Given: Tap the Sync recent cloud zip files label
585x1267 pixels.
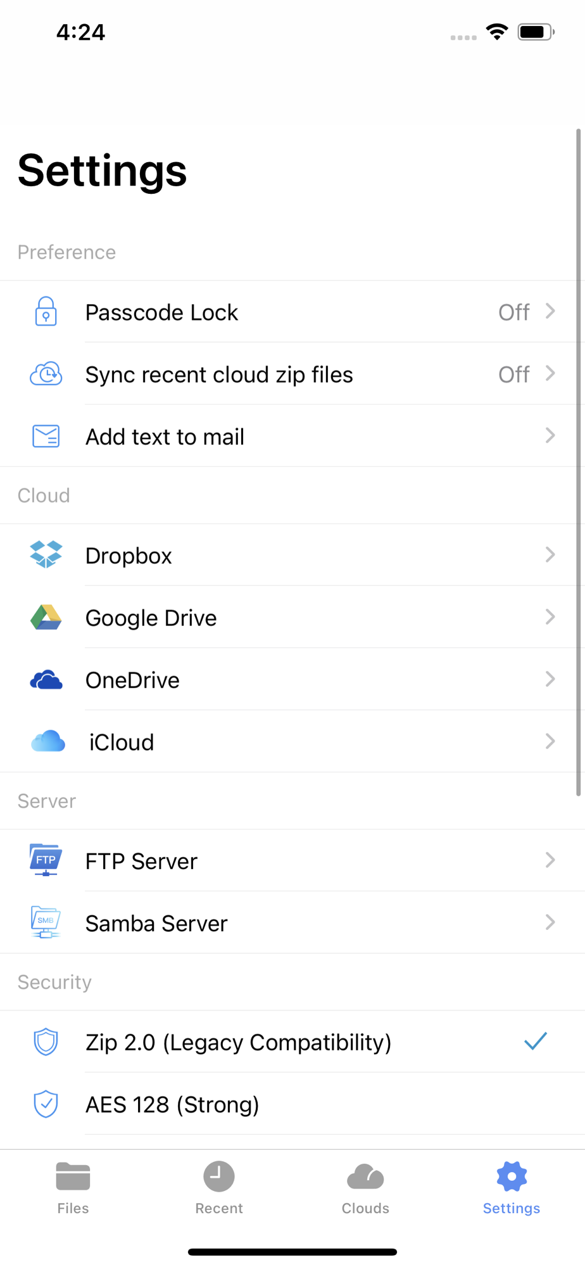Looking at the screenshot, I should click(219, 375).
